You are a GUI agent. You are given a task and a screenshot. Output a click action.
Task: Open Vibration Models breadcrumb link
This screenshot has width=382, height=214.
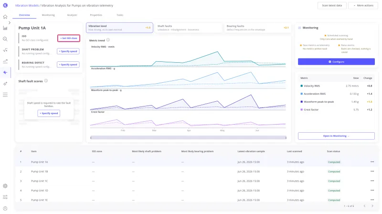(27, 5)
